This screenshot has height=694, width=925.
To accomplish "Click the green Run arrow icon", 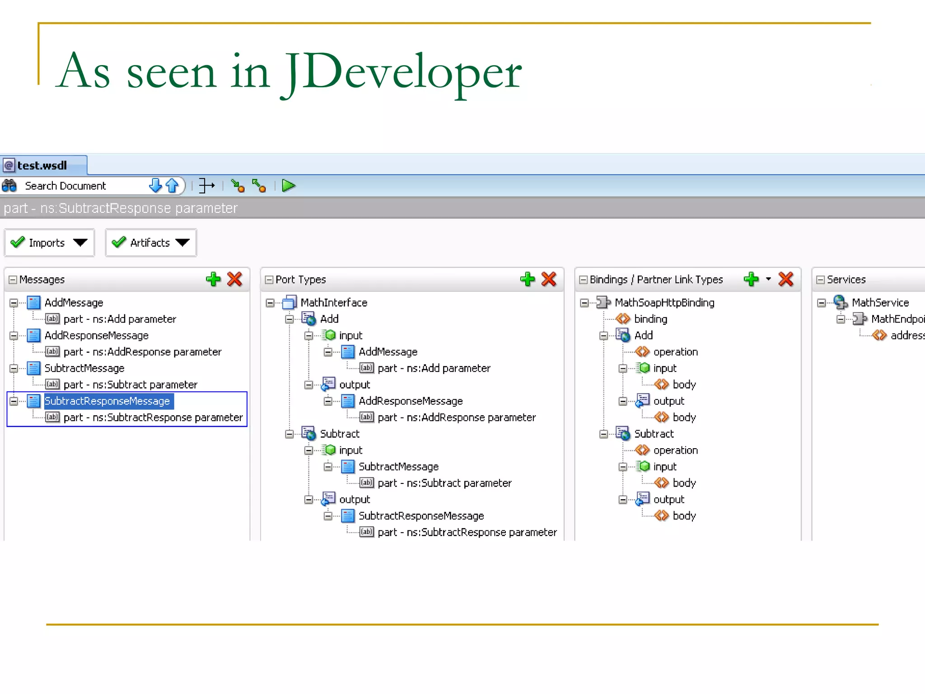I will (288, 186).
